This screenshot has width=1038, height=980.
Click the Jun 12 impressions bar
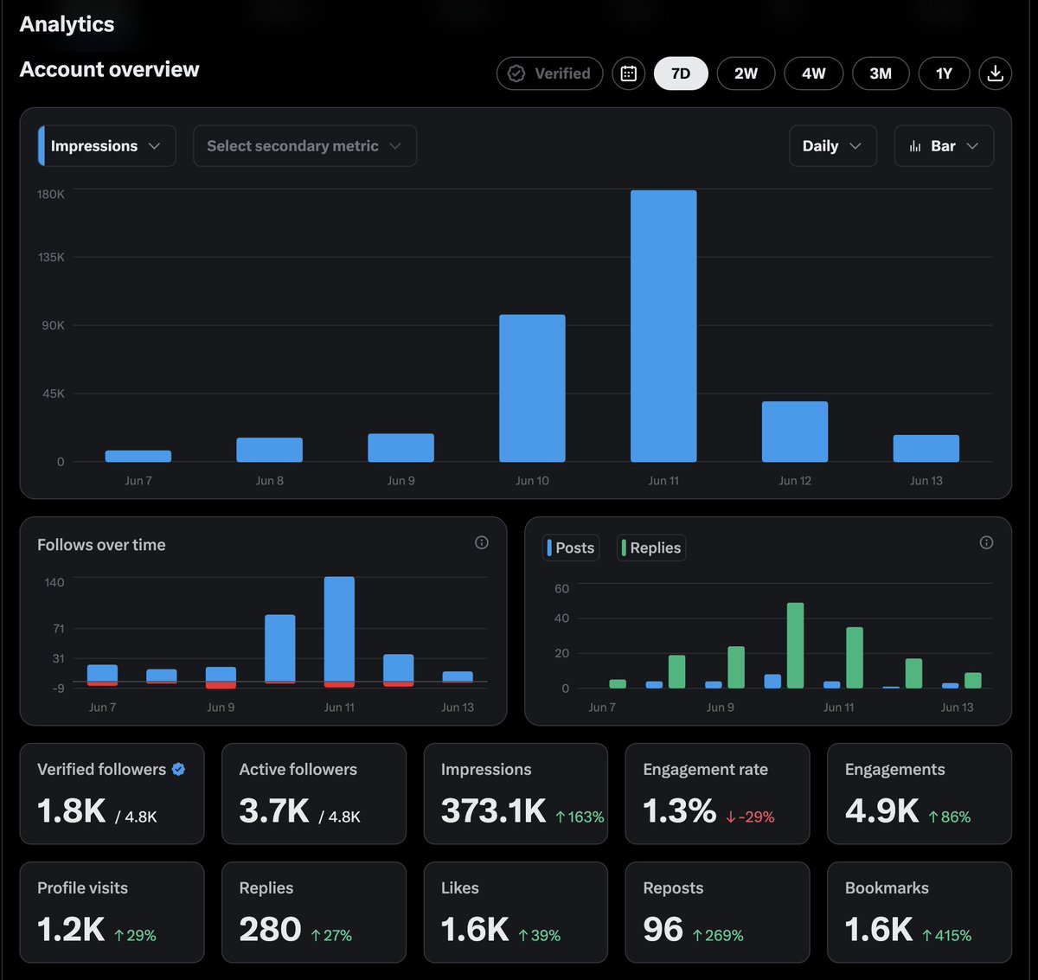click(795, 432)
